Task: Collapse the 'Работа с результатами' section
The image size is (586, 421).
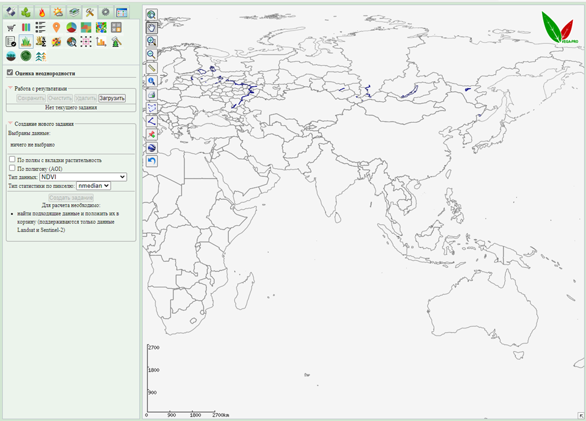Action: (10, 88)
